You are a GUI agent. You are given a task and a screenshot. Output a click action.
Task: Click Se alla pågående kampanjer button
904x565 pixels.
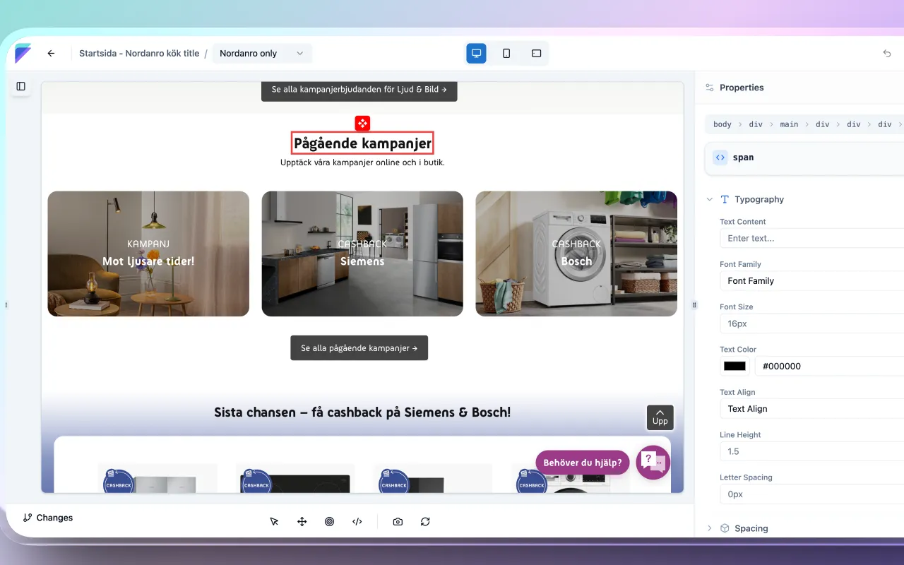pyautogui.click(x=359, y=348)
